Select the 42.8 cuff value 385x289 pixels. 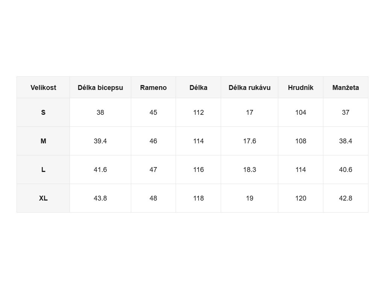pos(346,198)
